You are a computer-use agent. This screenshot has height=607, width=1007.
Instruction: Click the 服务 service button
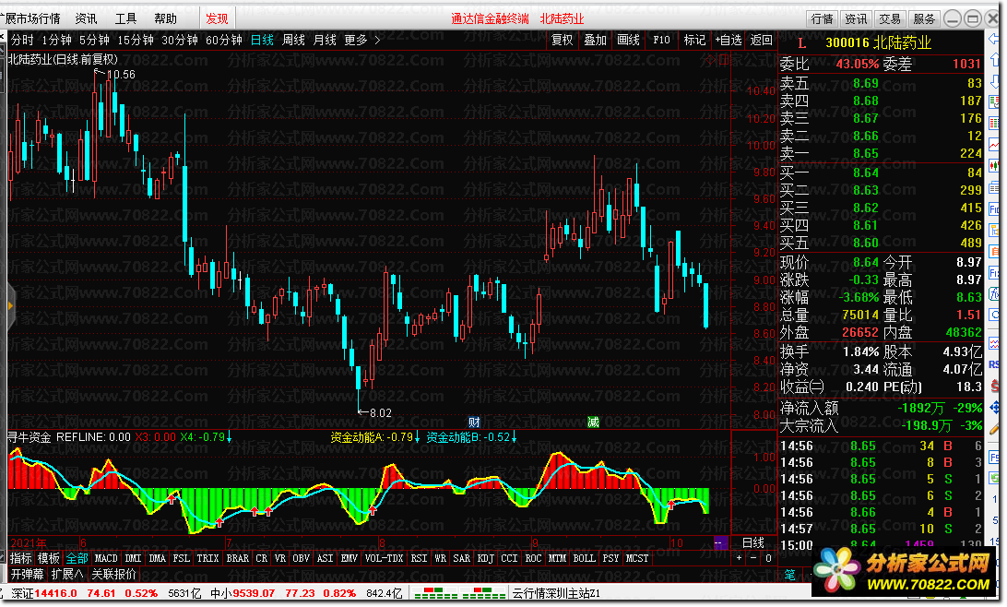924,18
